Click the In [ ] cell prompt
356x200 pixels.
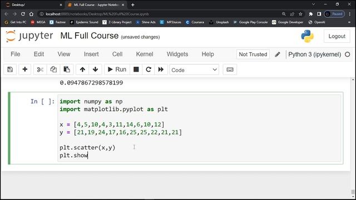(x=43, y=102)
